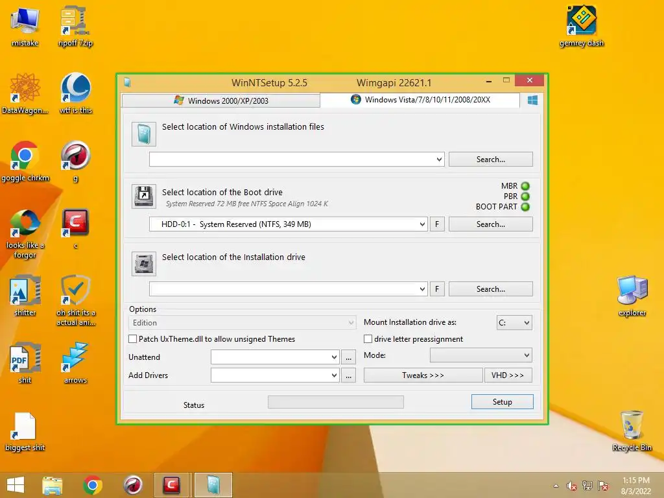Click the MBR green status indicator
This screenshot has height=498, width=664.
point(525,186)
